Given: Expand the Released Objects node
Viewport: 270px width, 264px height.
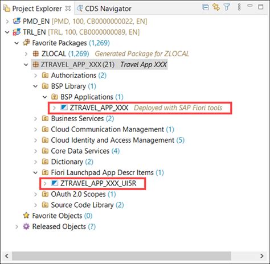Looking at the screenshot, I should pos(17,226).
